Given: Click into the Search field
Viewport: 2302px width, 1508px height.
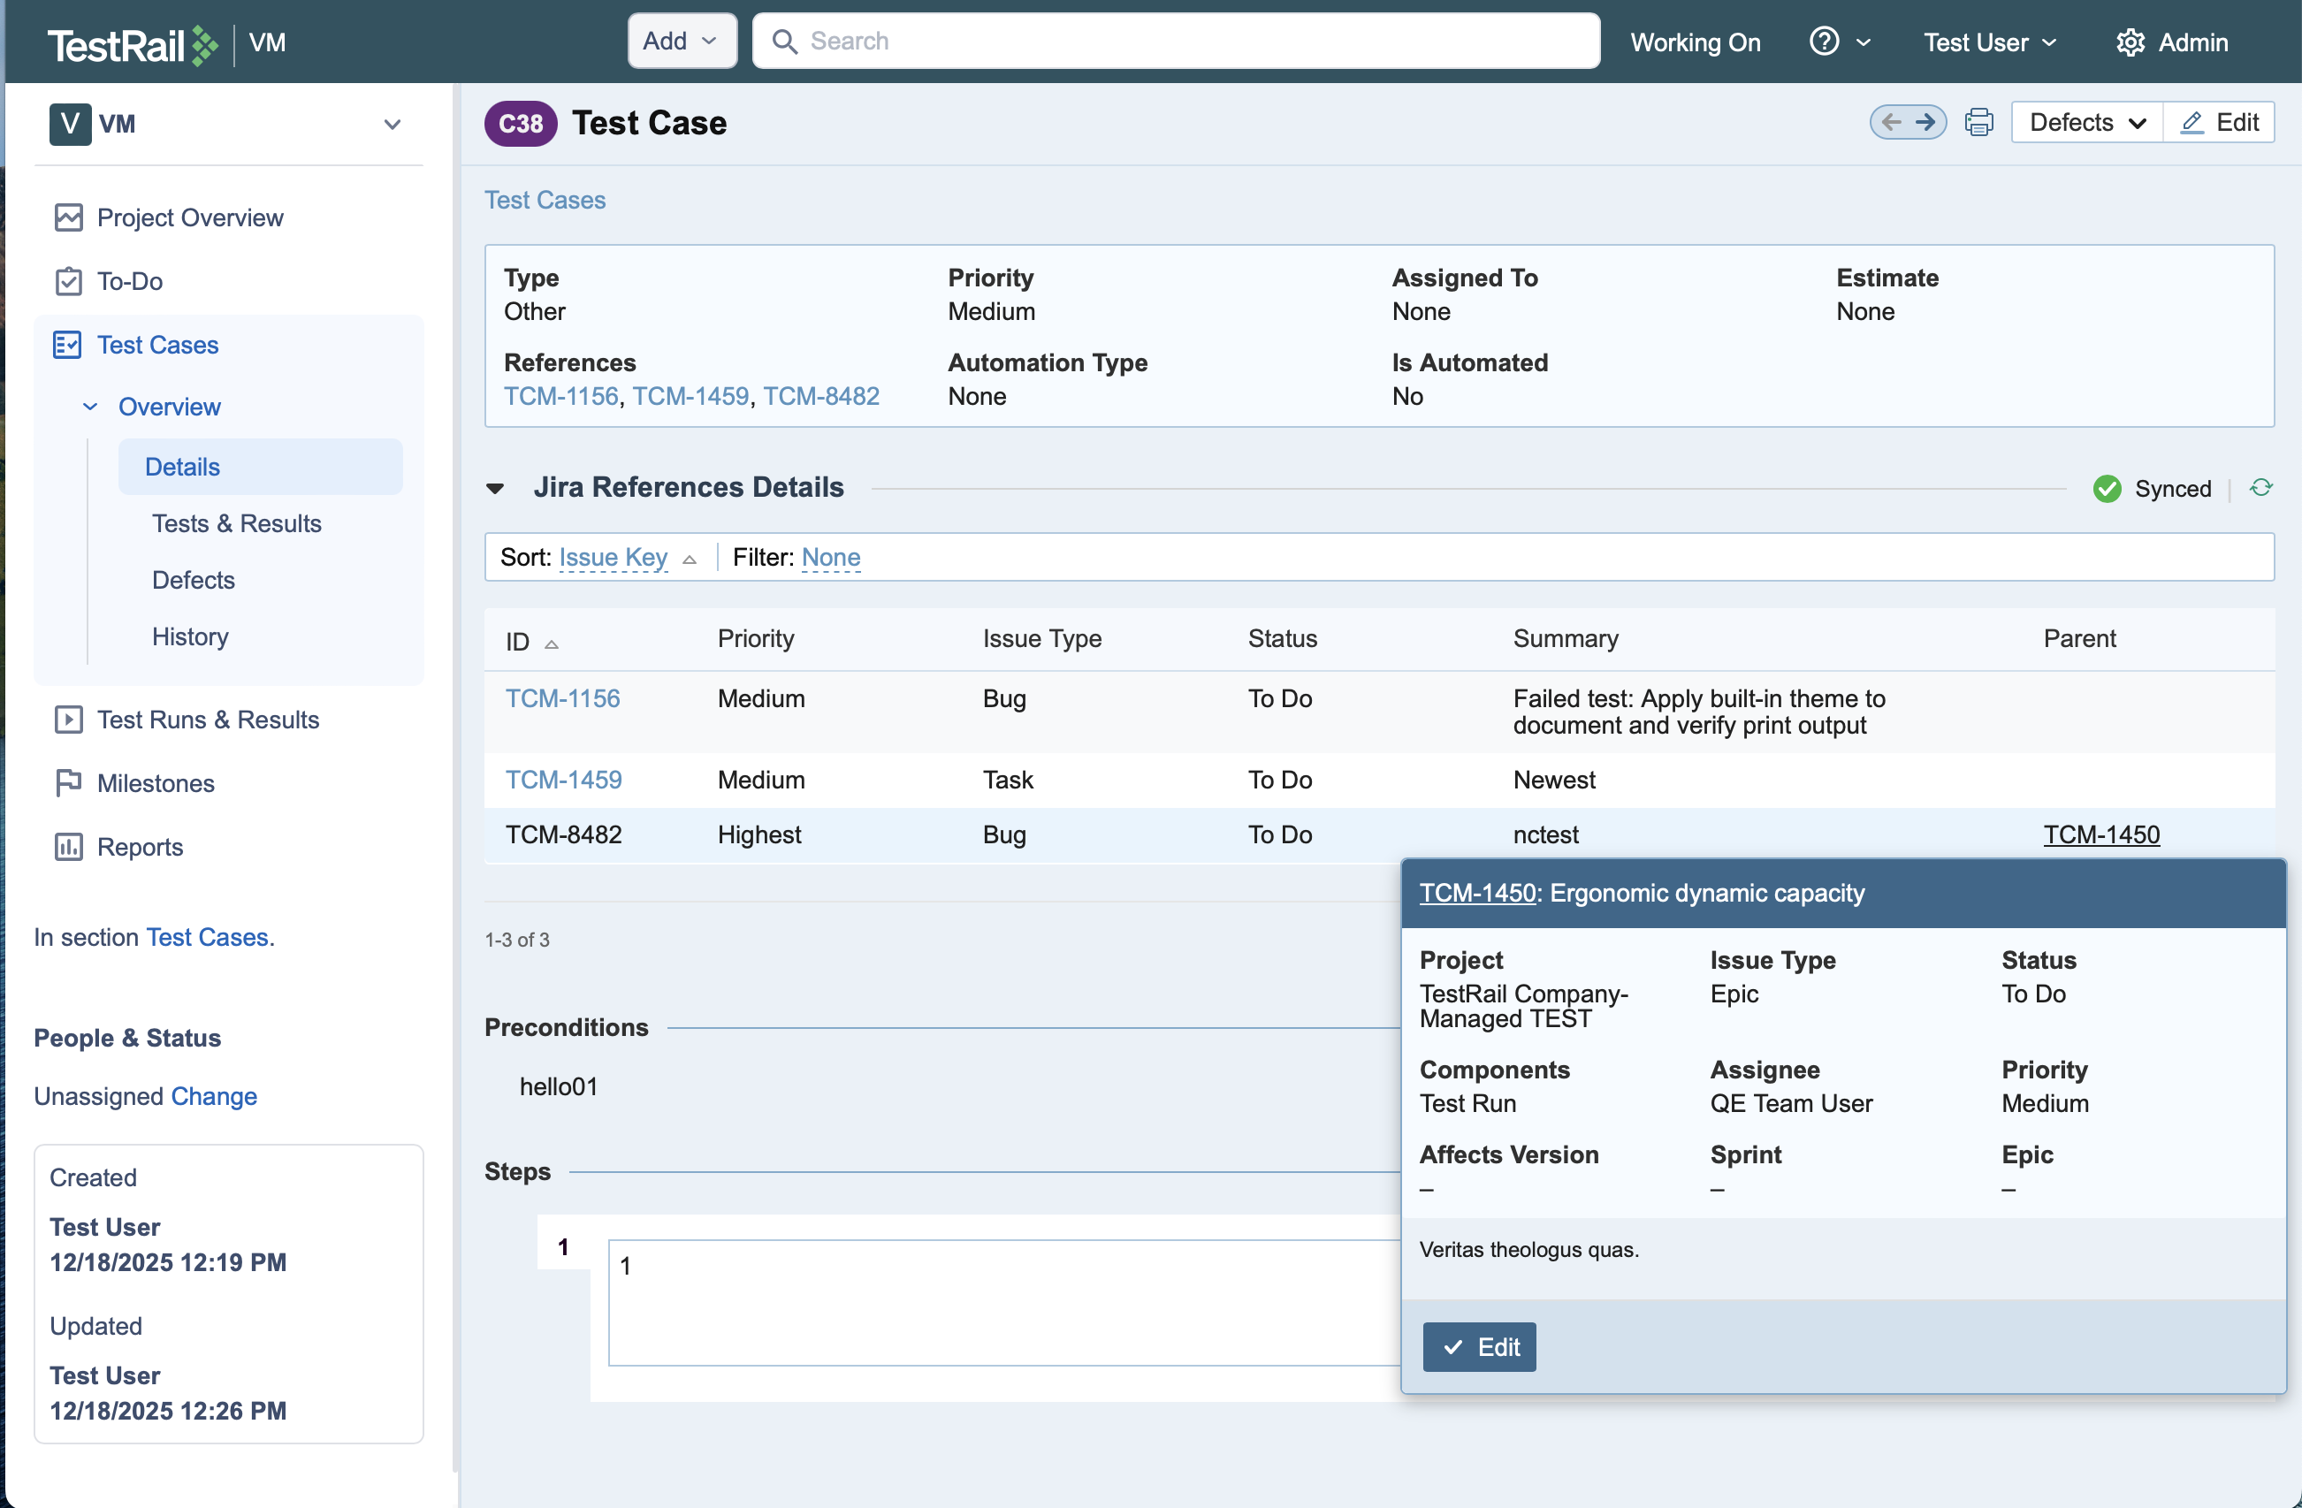Looking at the screenshot, I should [x=1178, y=41].
